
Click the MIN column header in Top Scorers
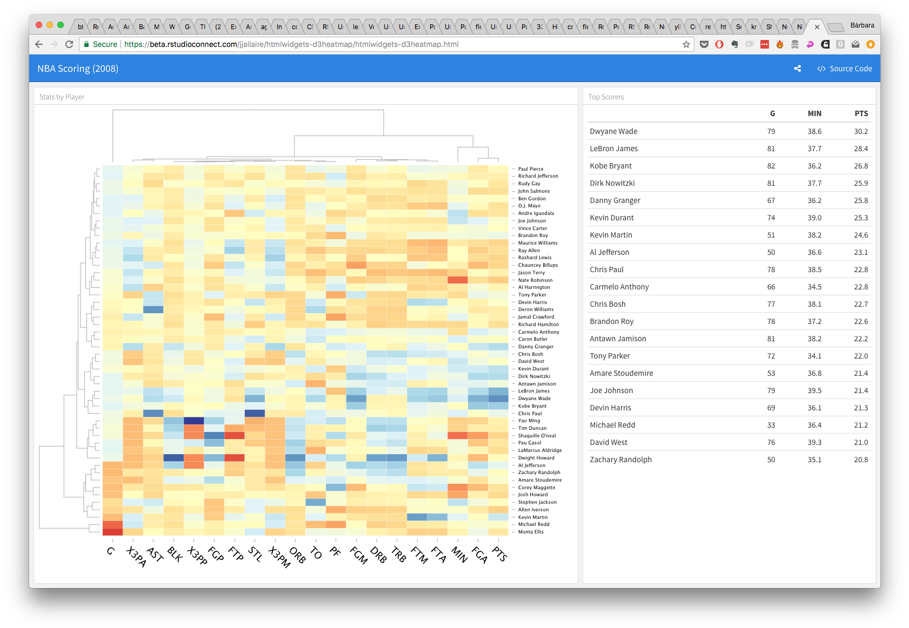(x=814, y=113)
